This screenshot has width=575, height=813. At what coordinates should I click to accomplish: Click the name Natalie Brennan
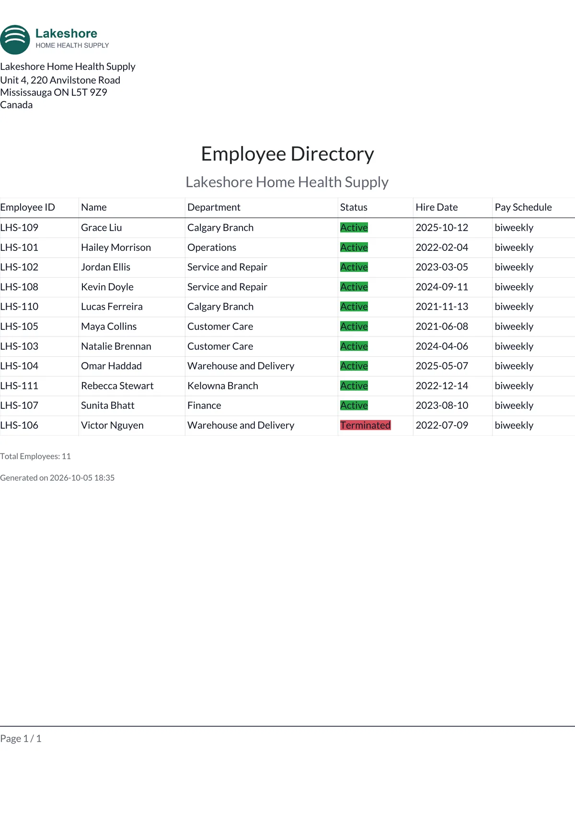pos(116,346)
